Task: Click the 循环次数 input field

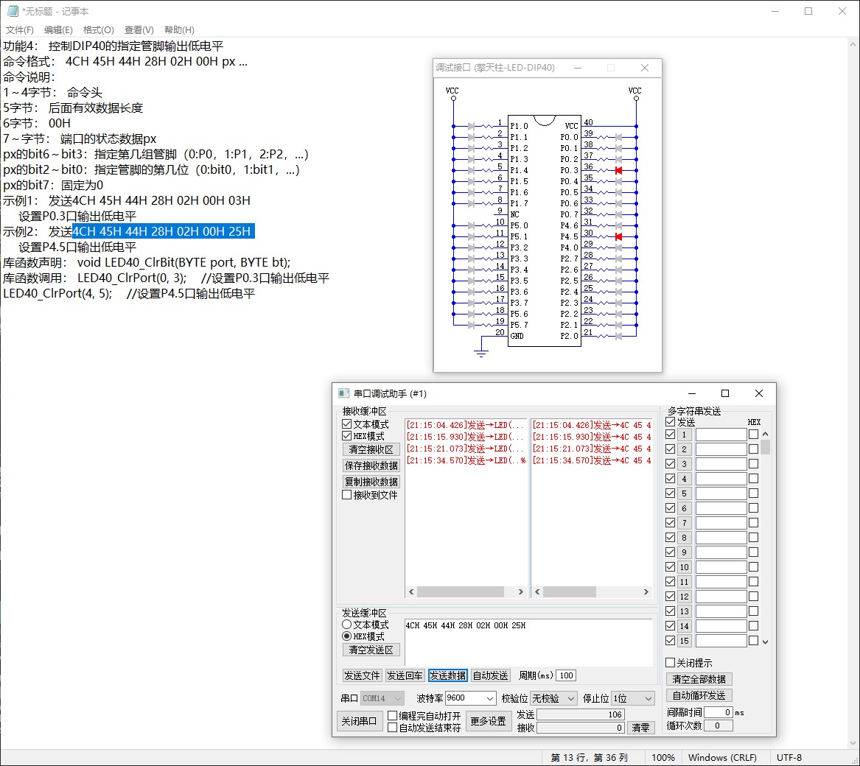Action: tap(719, 725)
